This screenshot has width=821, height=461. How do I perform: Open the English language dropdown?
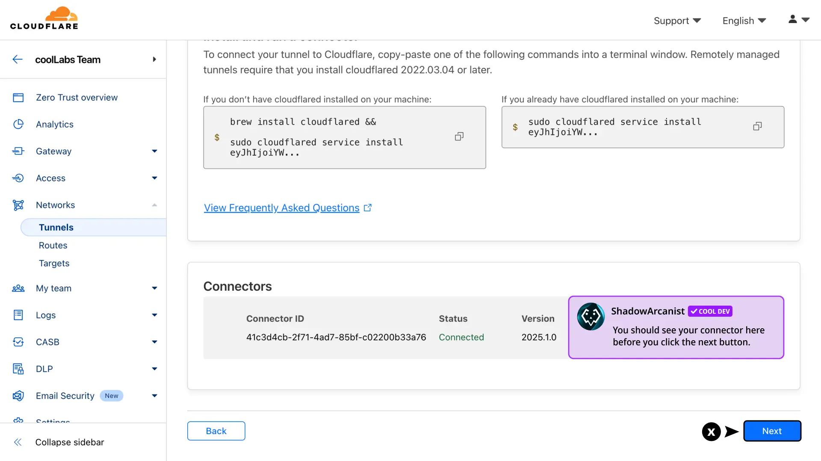click(x=744, y=20)
